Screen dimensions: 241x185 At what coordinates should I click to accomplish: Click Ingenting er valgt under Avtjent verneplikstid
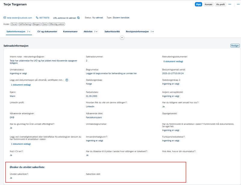click(171, 96)
